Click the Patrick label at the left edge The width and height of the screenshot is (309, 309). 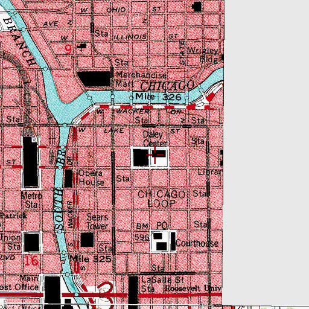13,216
